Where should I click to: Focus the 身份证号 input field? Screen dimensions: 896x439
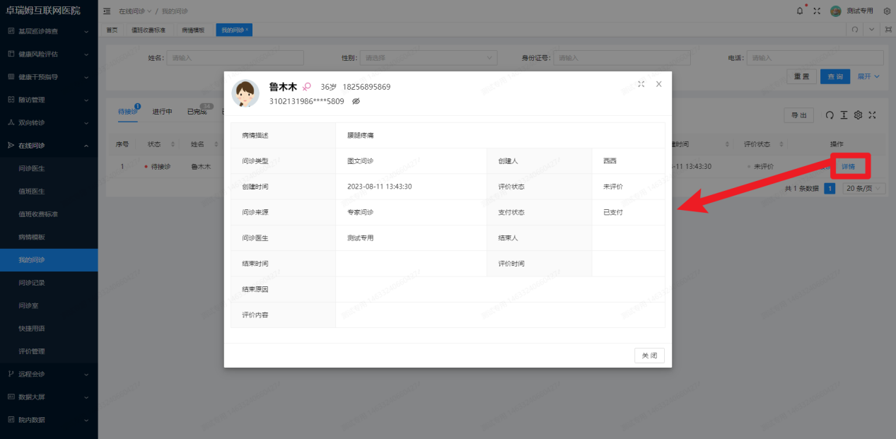tap(622, 58)
